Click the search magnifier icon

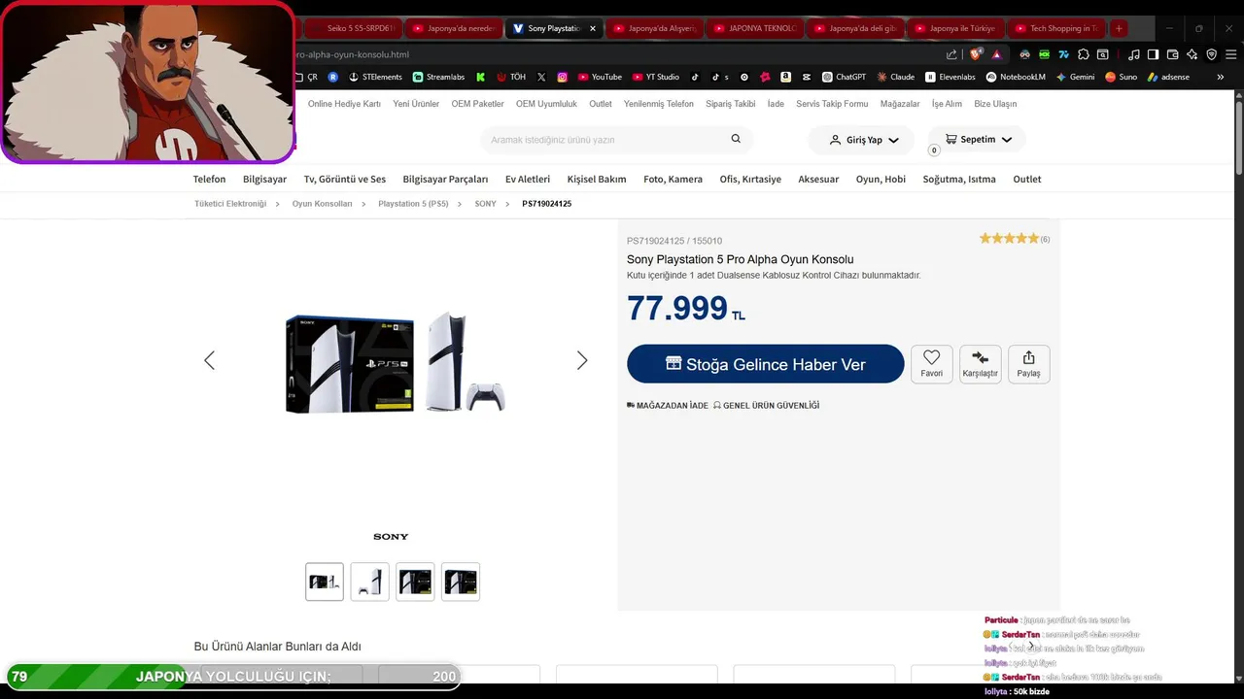pyautogui.click(x=737, y=139)
